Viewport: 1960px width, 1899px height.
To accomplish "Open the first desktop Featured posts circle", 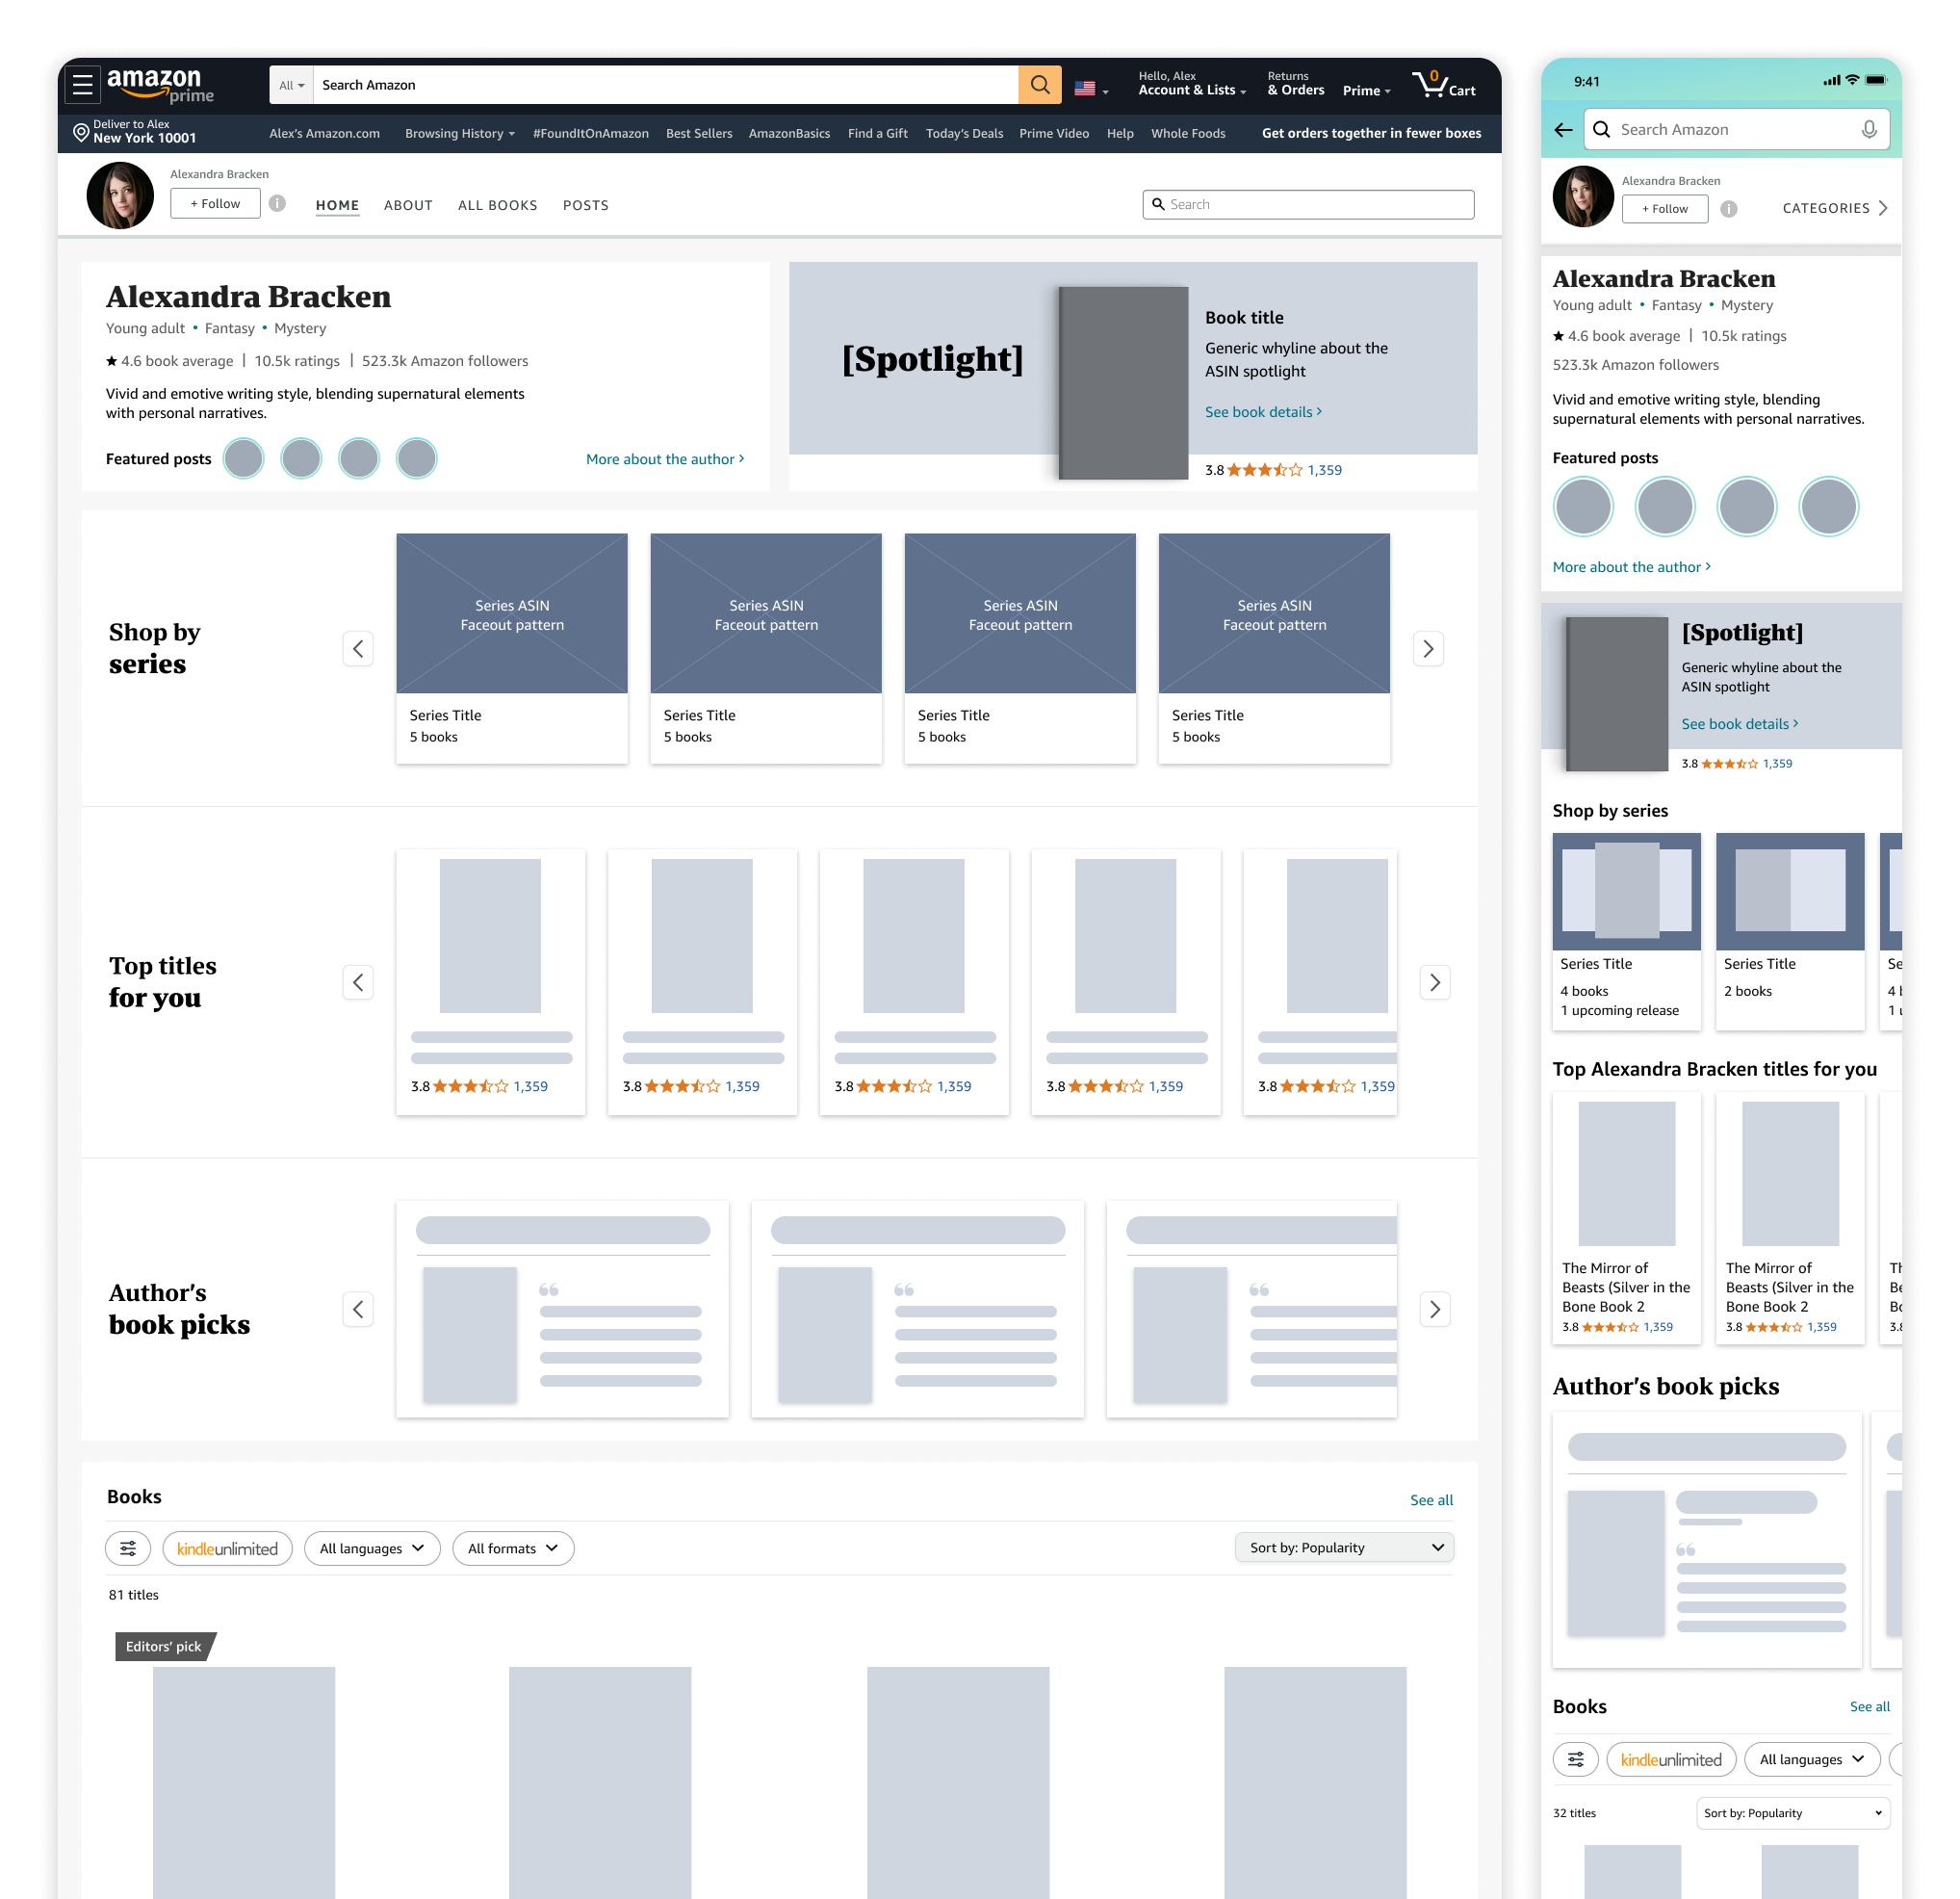I will pos(243,459).
